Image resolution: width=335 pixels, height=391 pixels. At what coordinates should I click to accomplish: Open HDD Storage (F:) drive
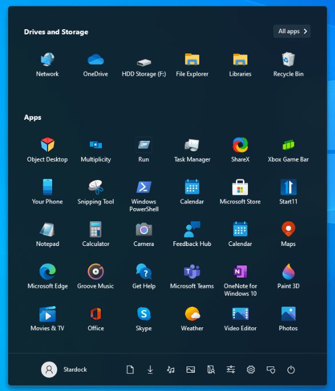click(x=144, y=67)
